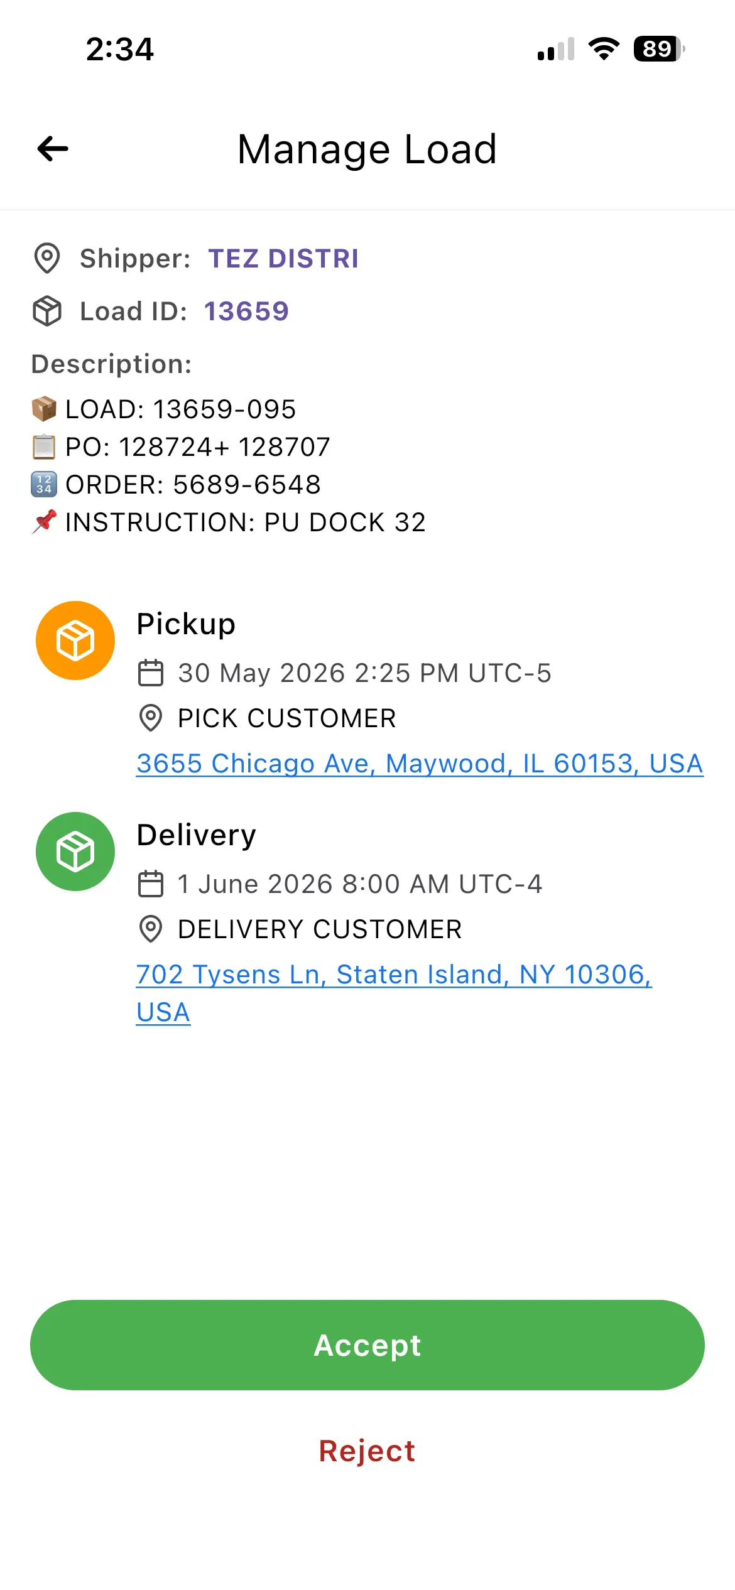Click pin icon beside DELIVERY CUSTOMER
Screen dimensions: 735x1590
click(151, 929)
